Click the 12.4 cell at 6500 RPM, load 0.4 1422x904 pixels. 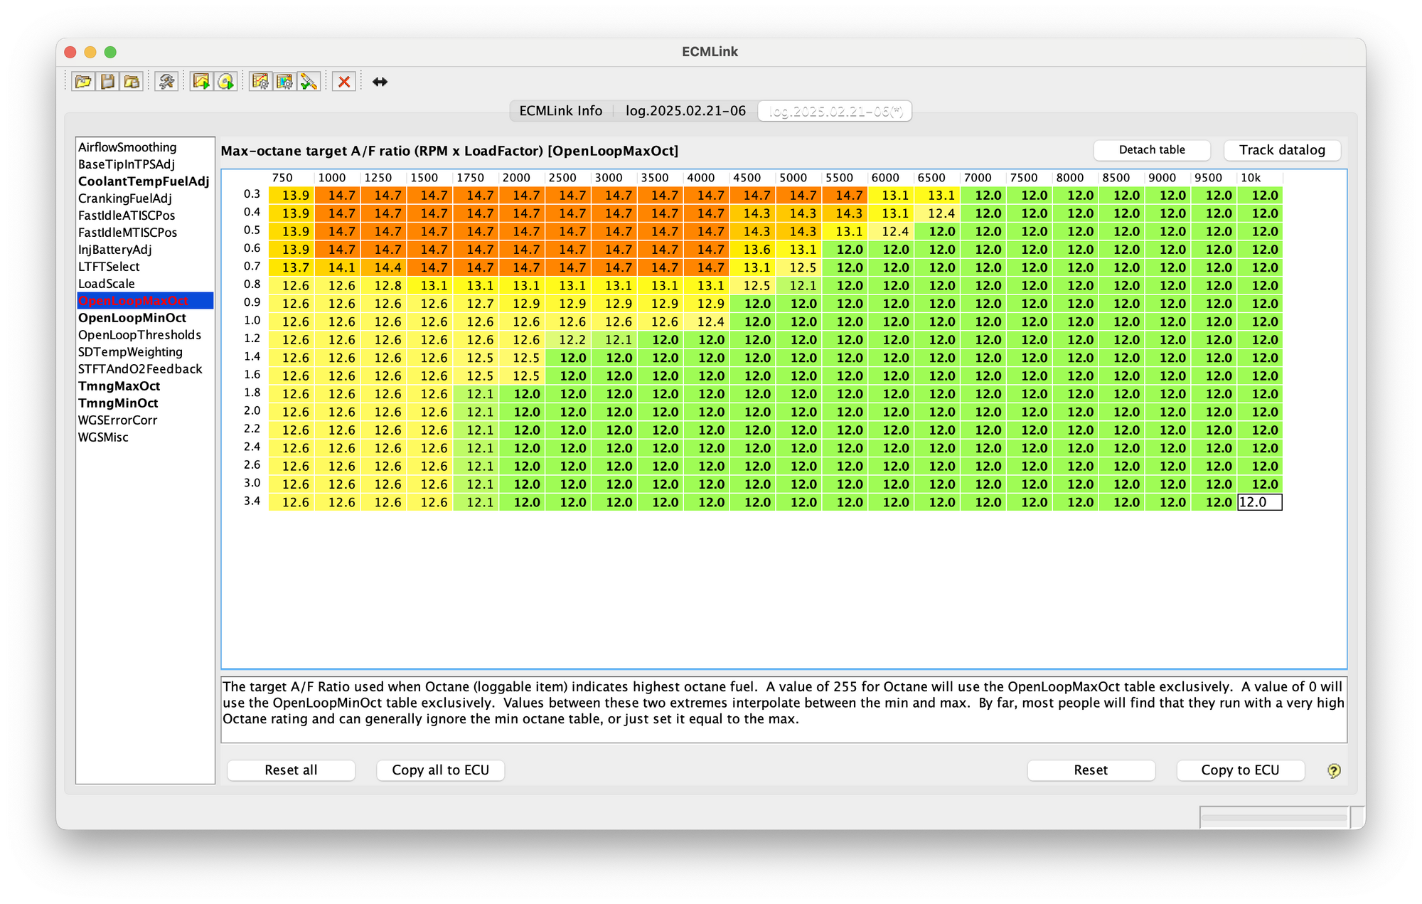(x=938, y=213)
